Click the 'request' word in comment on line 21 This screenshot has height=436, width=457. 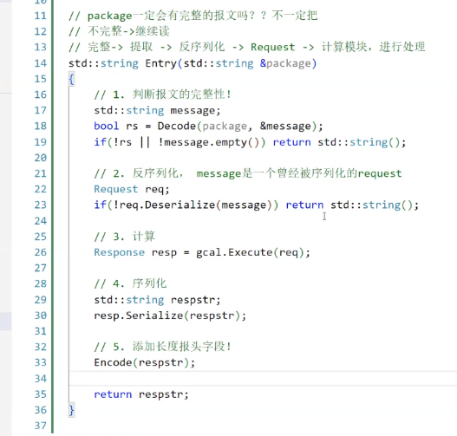(x=380, y=174)
